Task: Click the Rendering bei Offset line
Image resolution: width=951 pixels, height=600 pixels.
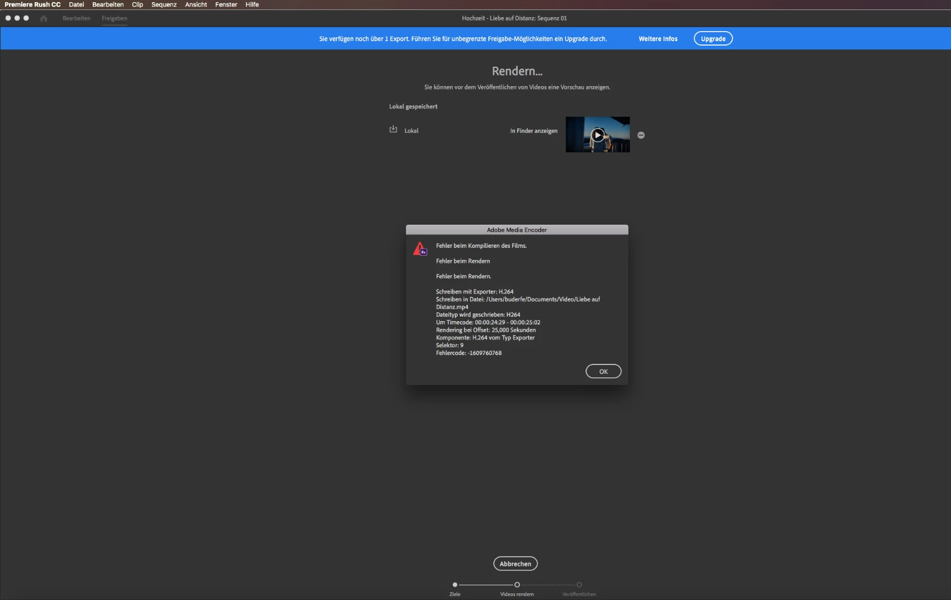Action: [x=485, y=330]
